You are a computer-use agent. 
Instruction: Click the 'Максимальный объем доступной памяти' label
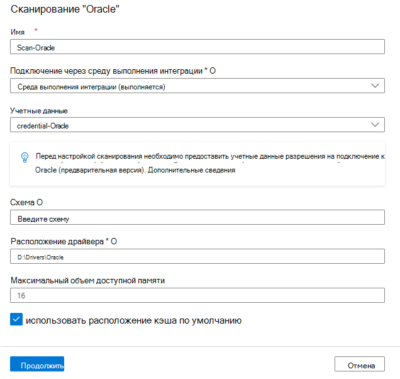click(x=88, y=280)
